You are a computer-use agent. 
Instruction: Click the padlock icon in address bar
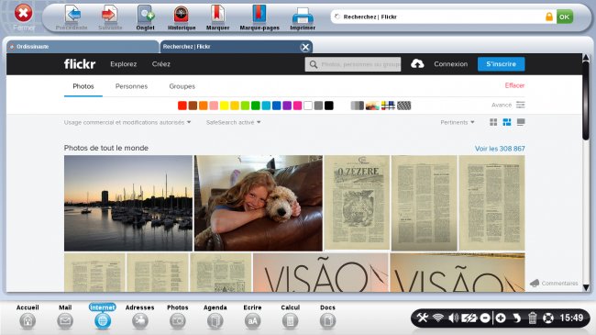pyautogui.click(x=549, y=17)
